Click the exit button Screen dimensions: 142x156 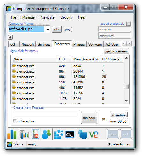click(126, 134)
